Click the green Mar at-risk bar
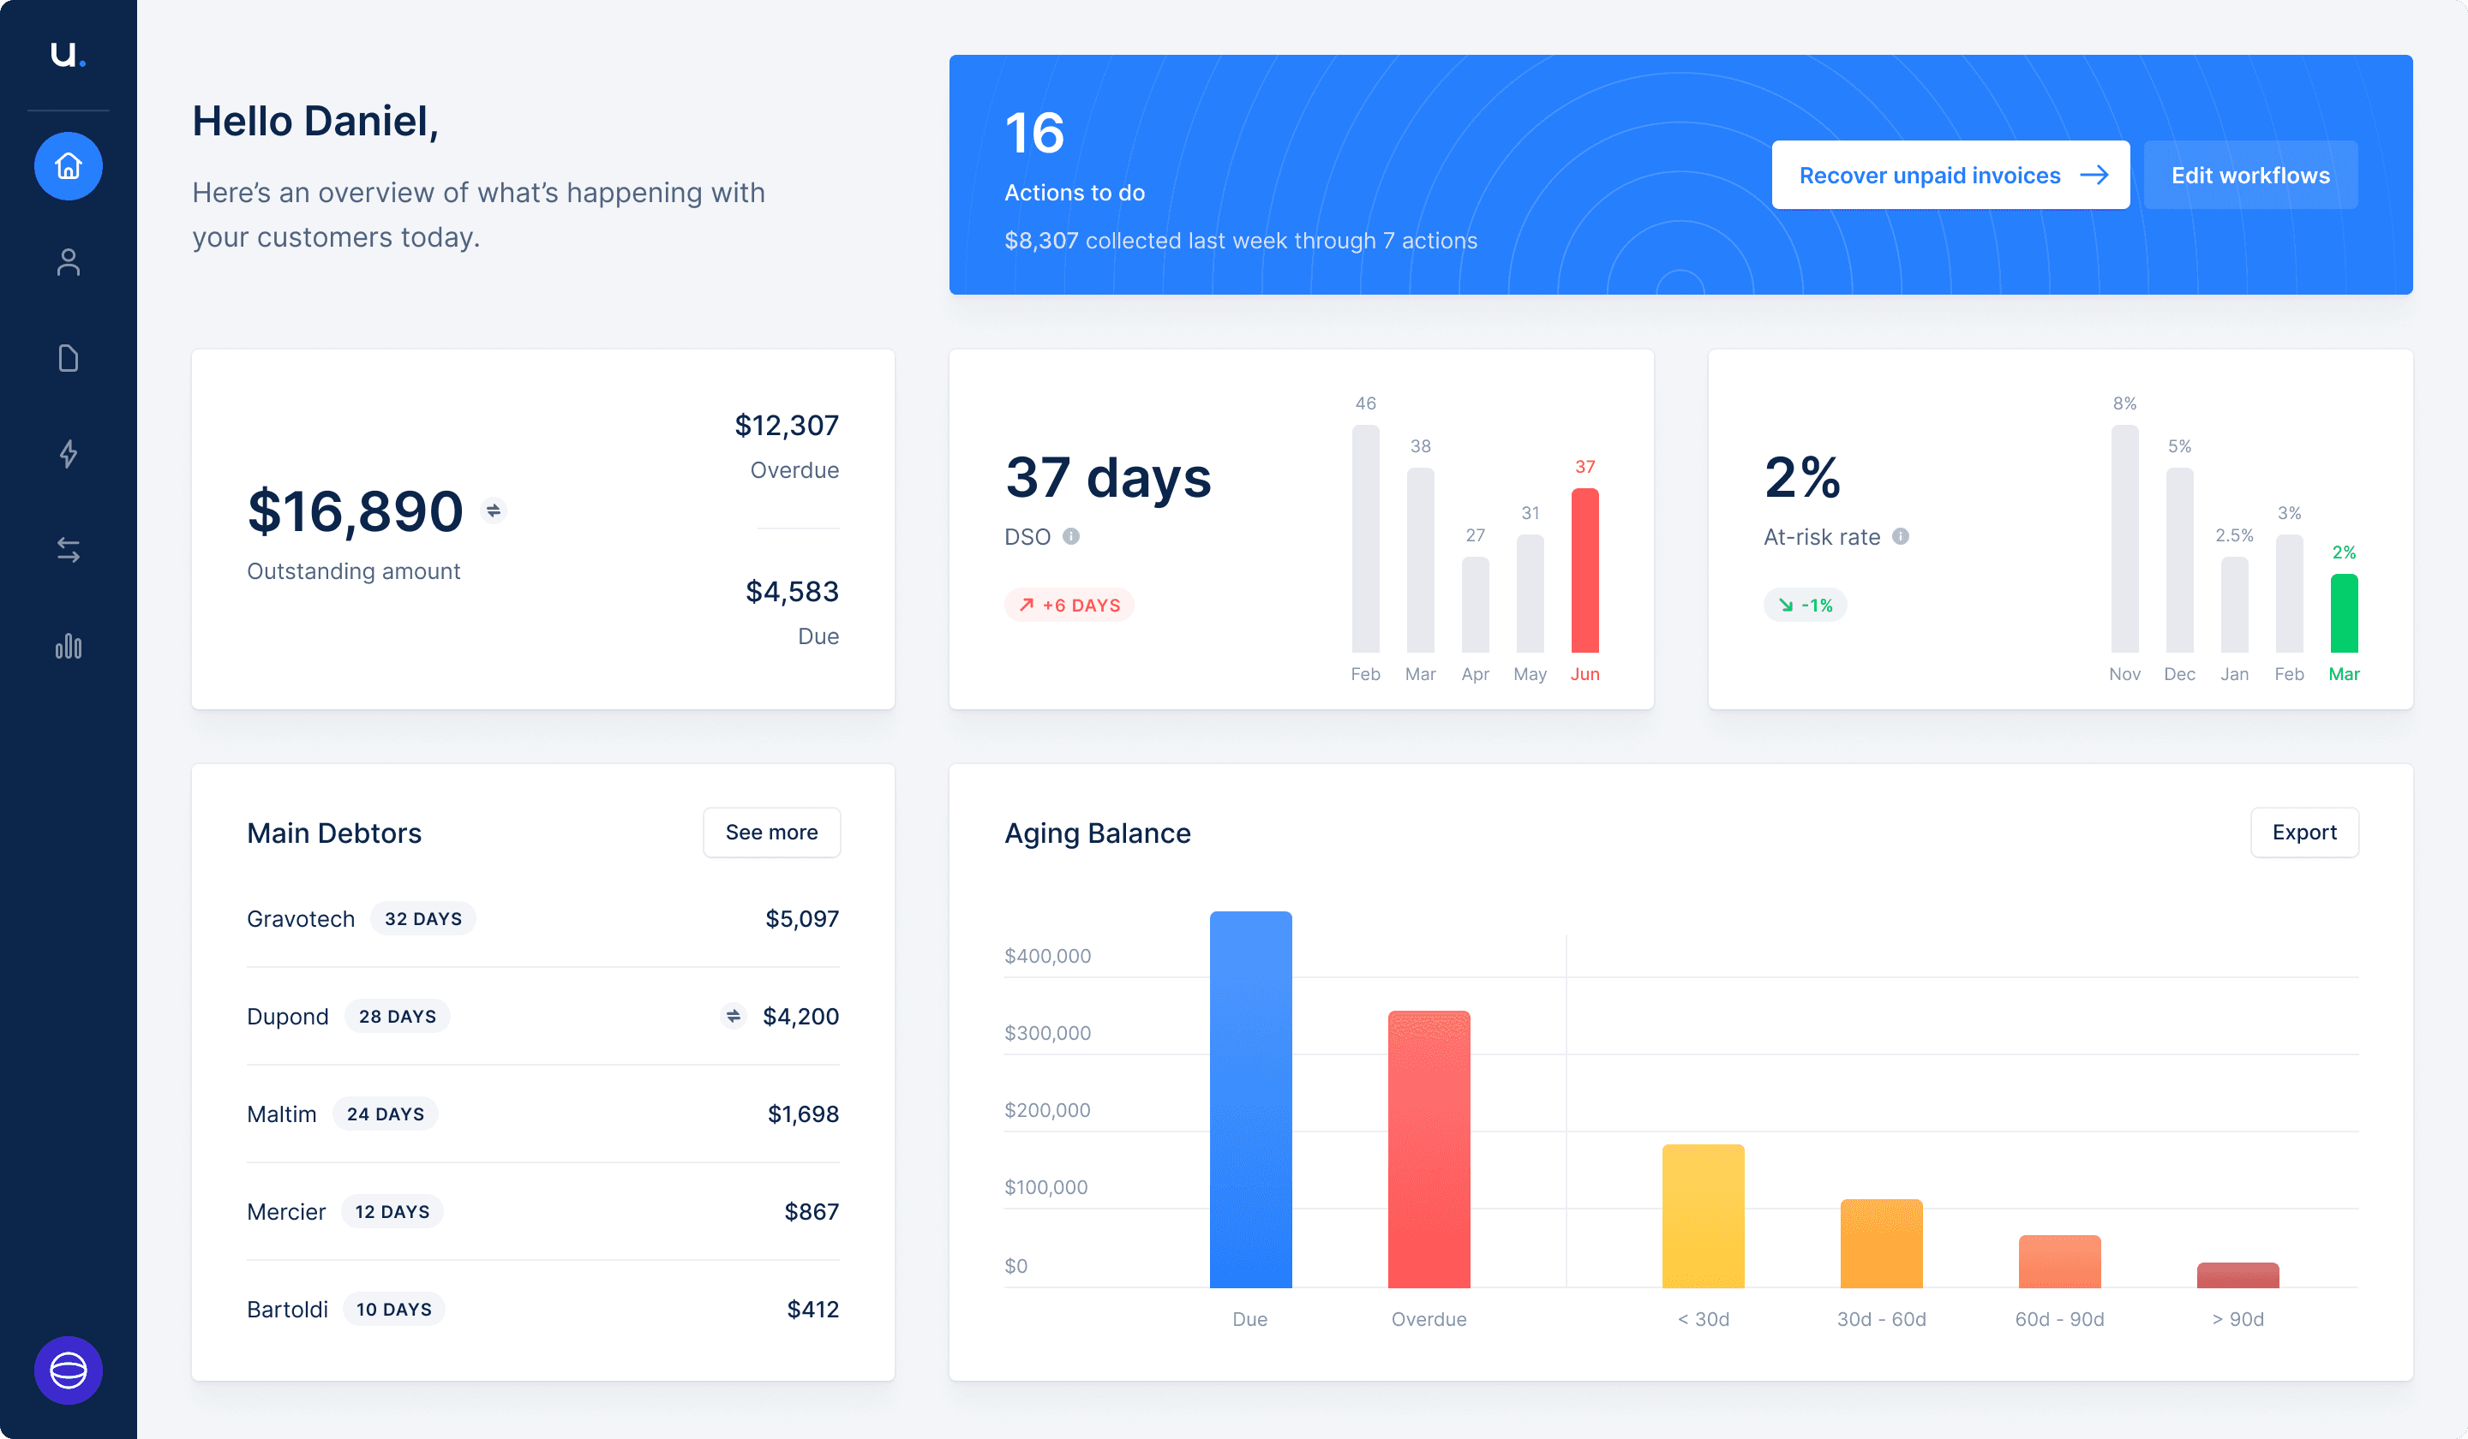 2344,614
